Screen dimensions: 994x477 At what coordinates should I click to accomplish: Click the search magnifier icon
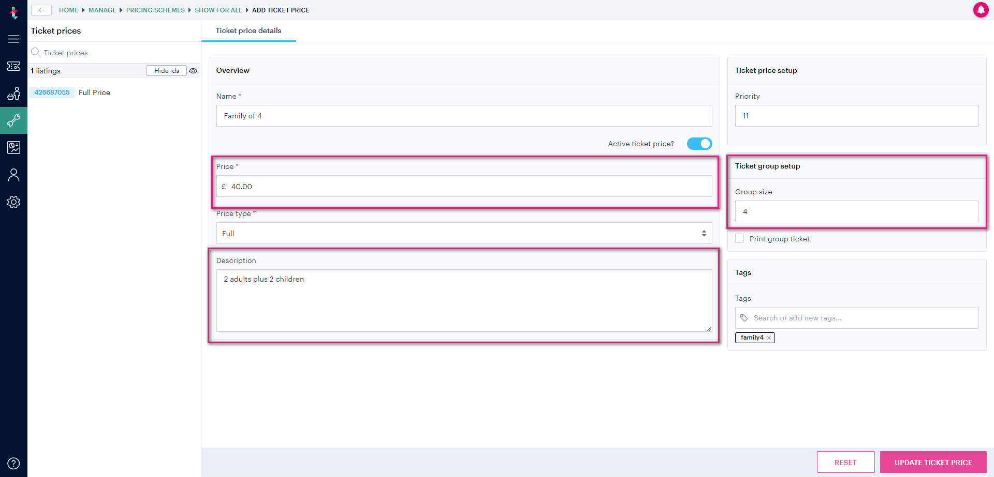(36, 52)
